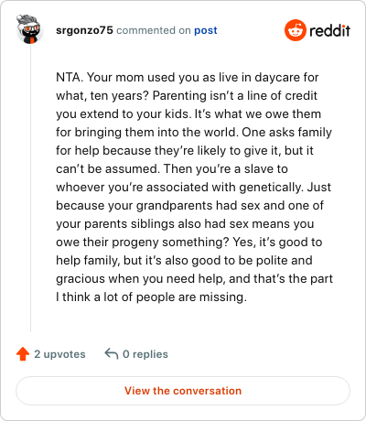
Task: Click the words "One asks family"
Action: (x=286, y=133)
